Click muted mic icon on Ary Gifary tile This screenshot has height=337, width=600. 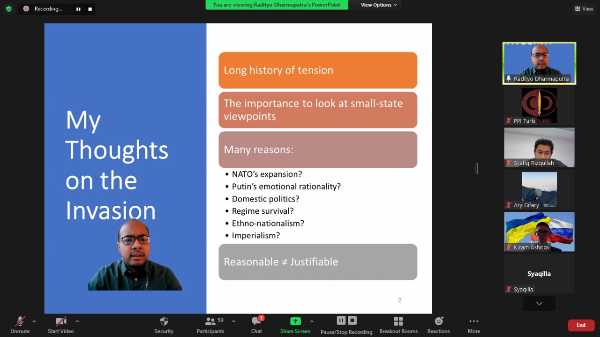[x=509, y=205]
